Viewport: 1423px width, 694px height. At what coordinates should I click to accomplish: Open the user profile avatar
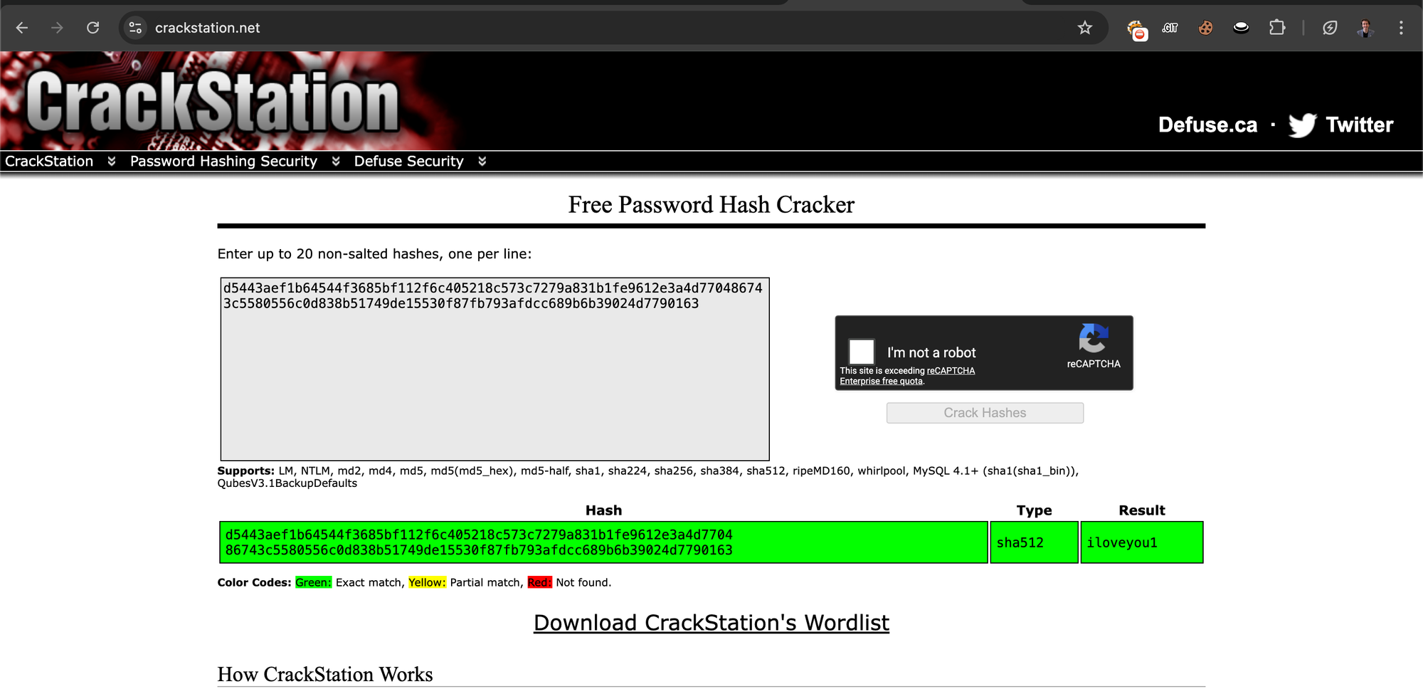coord(1365,28)
